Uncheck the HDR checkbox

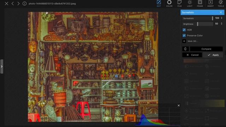tap(184, 30)
